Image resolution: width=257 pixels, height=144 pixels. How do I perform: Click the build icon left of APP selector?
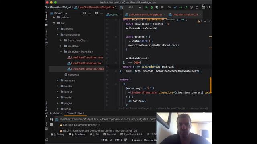pos(122,7)
